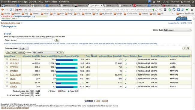Screen dimensions: 195x110
Task: Click the Delete button
Action: tap(21, 53)
